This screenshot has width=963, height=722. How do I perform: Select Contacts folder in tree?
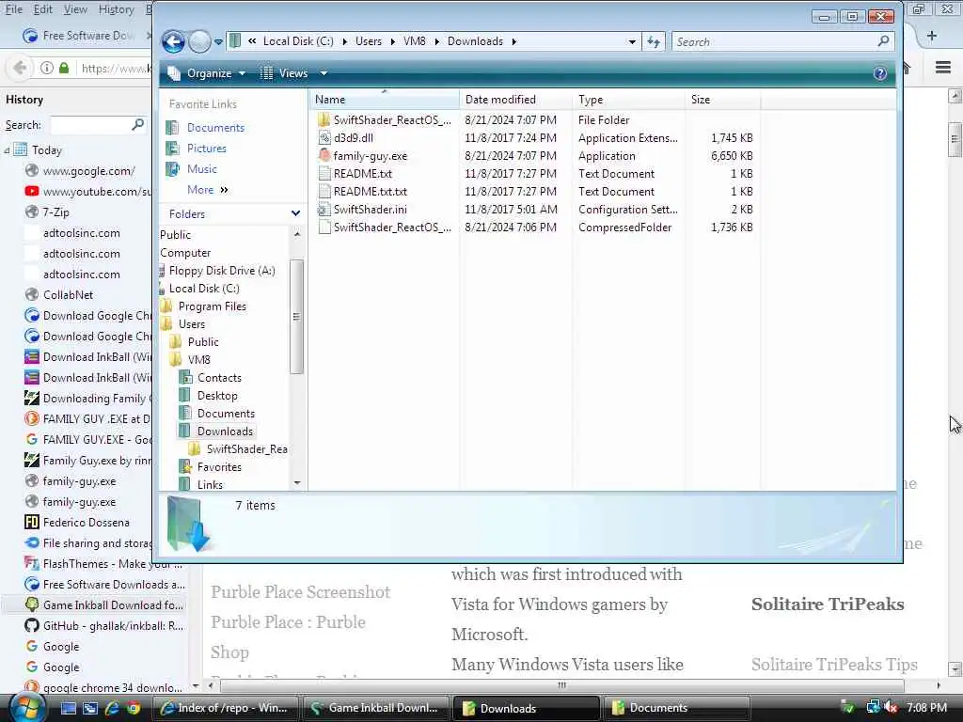coord(219,378)
